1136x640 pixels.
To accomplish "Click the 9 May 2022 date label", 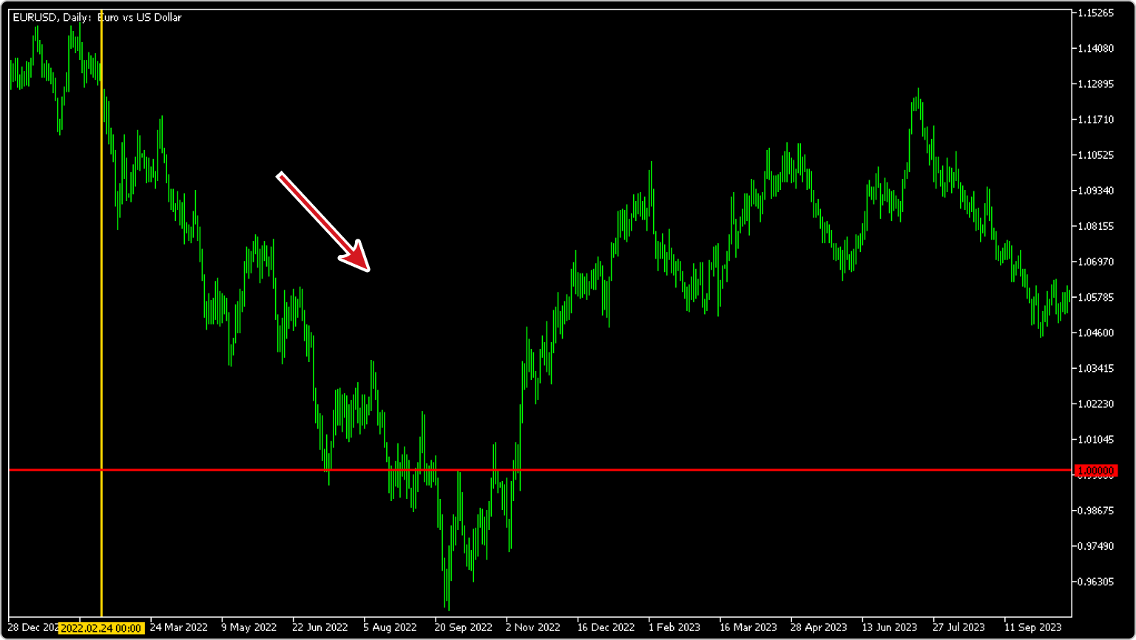I will click(x=248, y=627).
